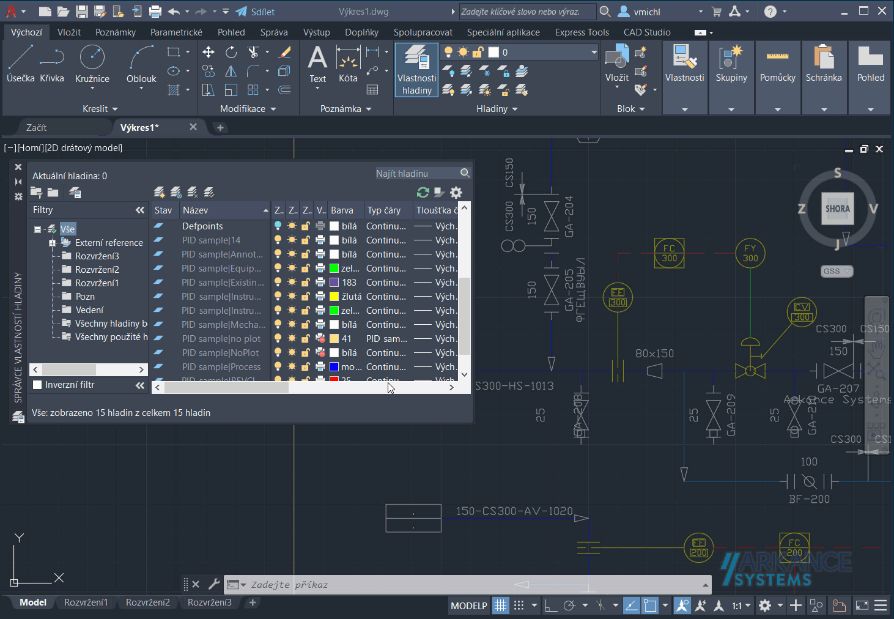This screenshot has height=619, width=894.
Task: Switch to Express Tools ribbon tab
Action: coord(582,32)
